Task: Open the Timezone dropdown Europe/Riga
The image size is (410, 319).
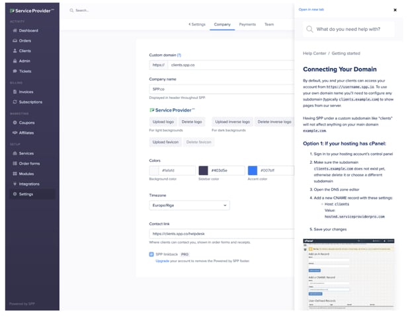Action: click(x=189, y=205)
